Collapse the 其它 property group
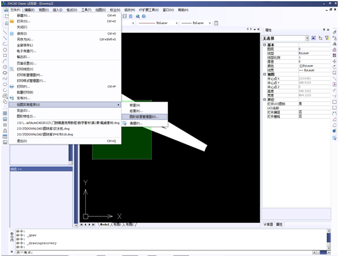This screenshot has height=257, width=339. (265, 99)
